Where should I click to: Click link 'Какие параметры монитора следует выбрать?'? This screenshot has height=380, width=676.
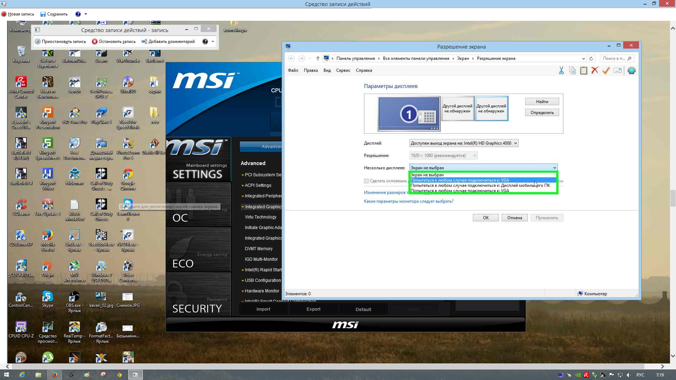tap(408, 201)
